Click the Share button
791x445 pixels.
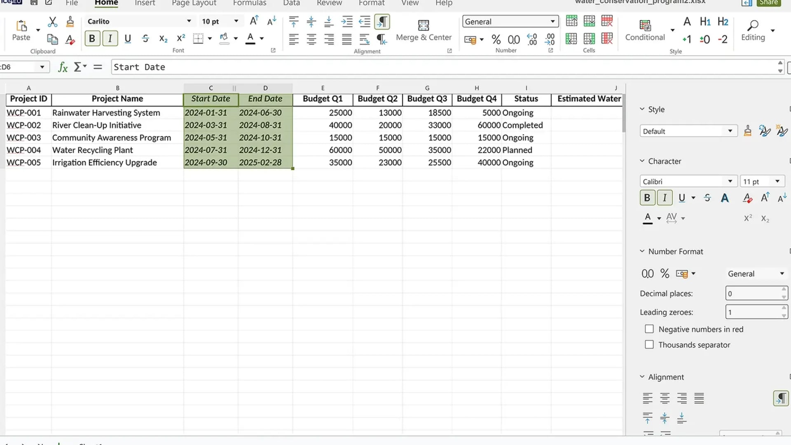769,3
